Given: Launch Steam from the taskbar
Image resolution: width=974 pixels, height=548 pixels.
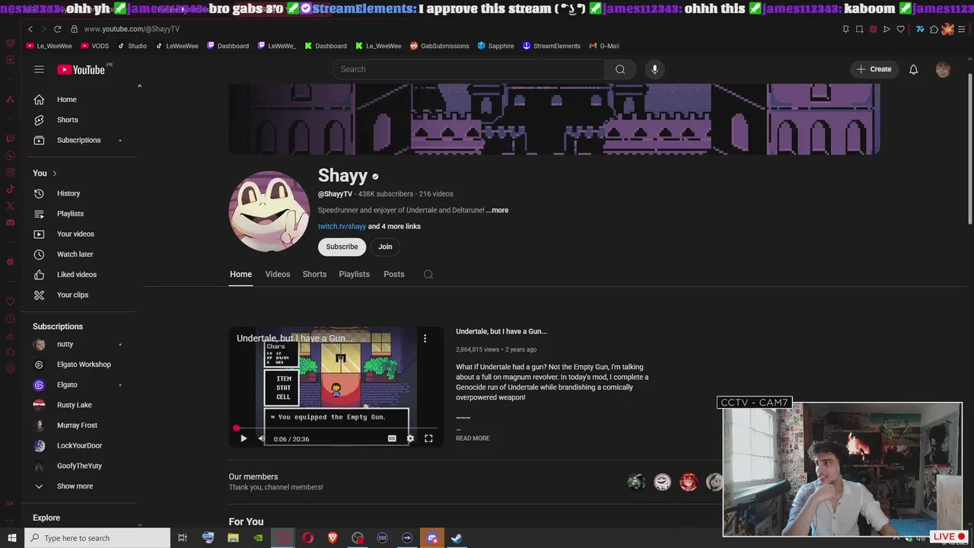Looking at the screenshot, I should pos(457,538).
